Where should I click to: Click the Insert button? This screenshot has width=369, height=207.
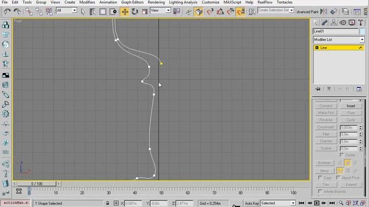(x=351, y=106)
